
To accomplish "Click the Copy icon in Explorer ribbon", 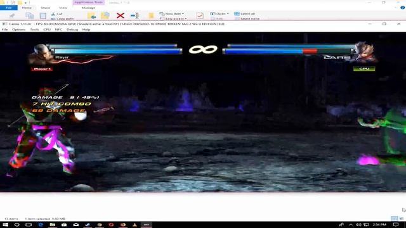I will pos(30,16).
